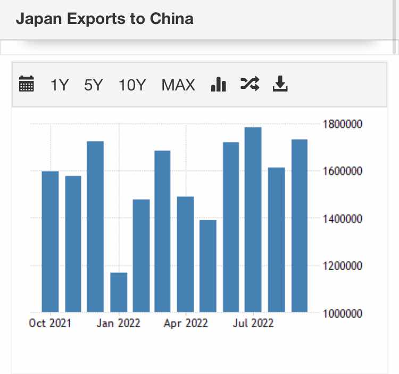Viewport: 399px width, 374px height.
Task: Open the bar chart type icon
Action: pos(219,84)
